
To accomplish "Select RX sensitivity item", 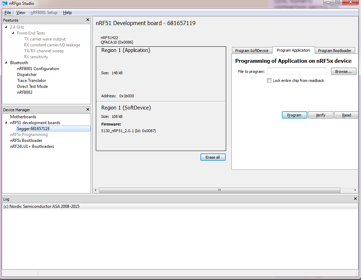I will coord(36,57).
